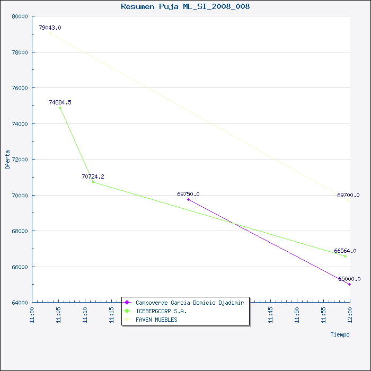Click the chart title Resumen Puja ML_SI_2008_008
The height and width of the screenshot is (371, 371).
click(185, 6)
